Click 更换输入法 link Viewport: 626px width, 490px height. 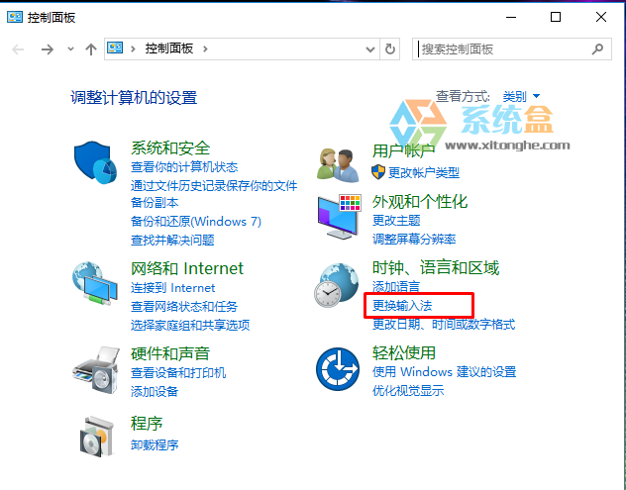click(x=402, y=306)
